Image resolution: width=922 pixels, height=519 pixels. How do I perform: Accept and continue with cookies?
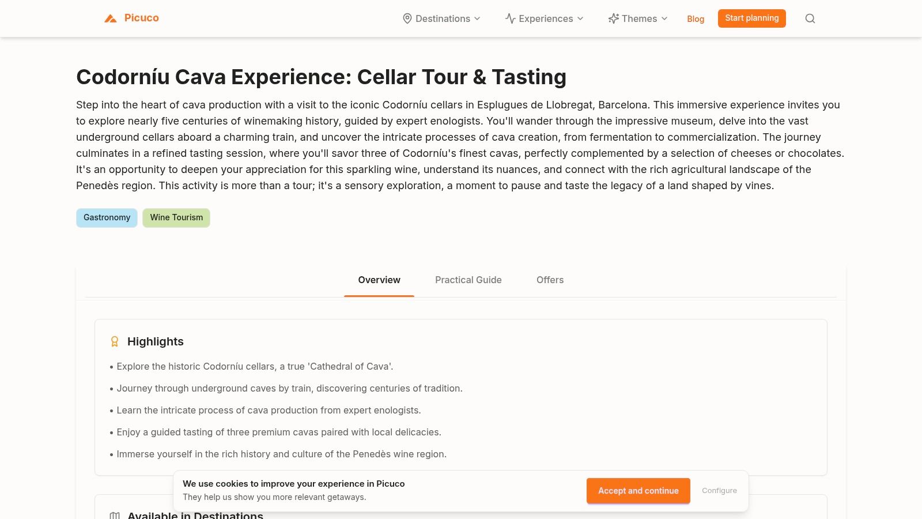pos(638,491)
